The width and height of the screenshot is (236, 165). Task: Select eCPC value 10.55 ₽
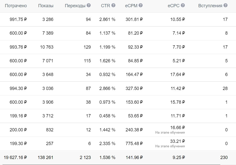178,19
